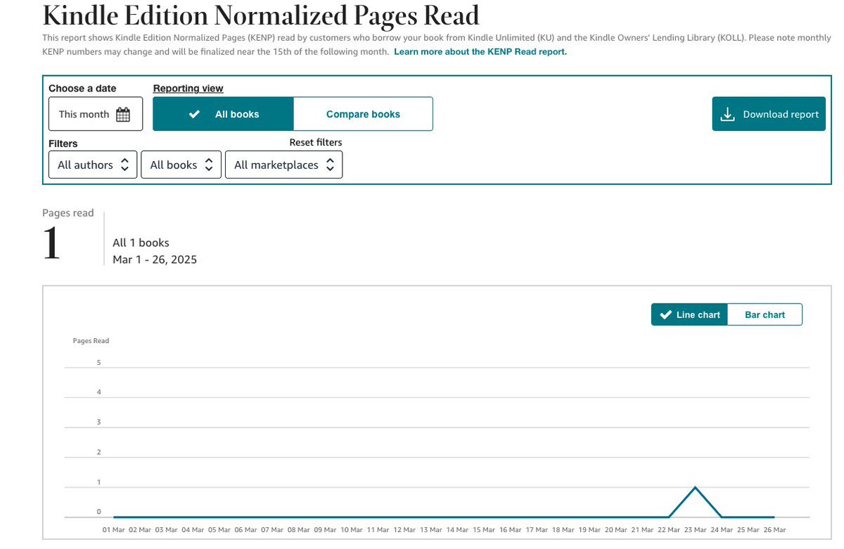Click the checkmark icon in All books
844x549 pixels.
click(195, 114)
